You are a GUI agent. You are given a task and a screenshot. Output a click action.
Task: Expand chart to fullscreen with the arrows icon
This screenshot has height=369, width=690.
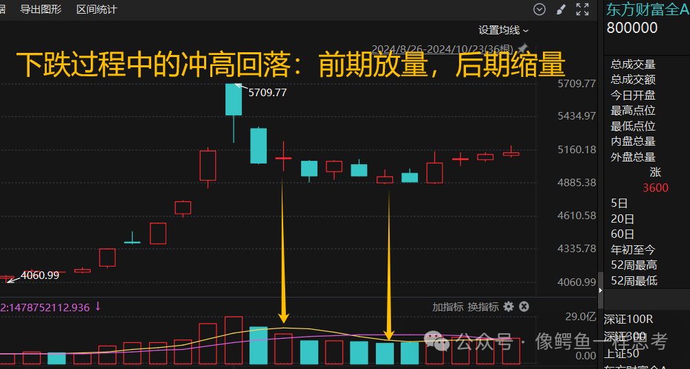point(582,9)
